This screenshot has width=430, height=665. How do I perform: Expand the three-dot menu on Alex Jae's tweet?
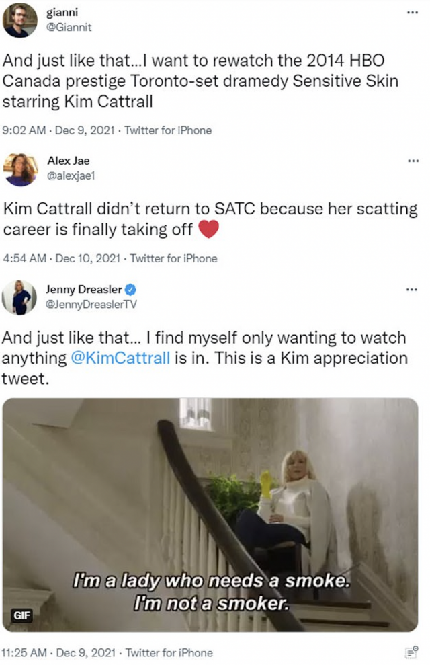pos(412,161)
